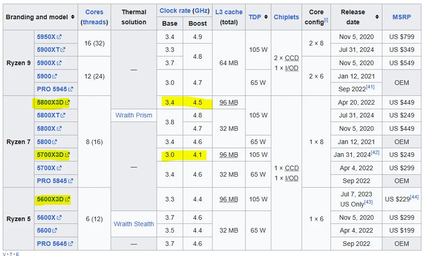This screenshot has height=256, width=426.
Task: Sort table by TDP column arrows
Action: tap(266, 17)
